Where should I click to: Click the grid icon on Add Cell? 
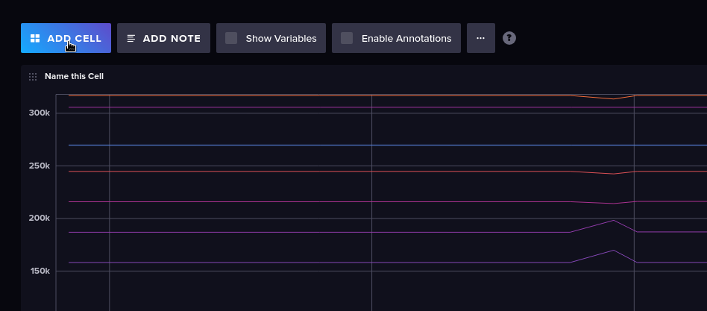(x=34, y=38)
